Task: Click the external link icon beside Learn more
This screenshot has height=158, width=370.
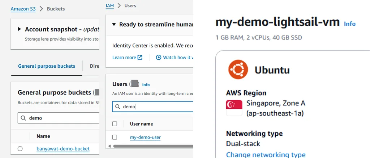Action: click(140, 57)
